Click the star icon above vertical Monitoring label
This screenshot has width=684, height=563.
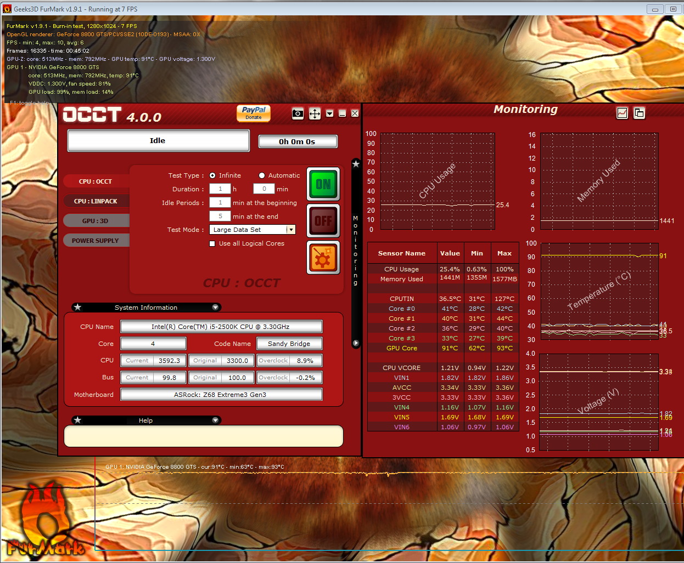[356, 163]
